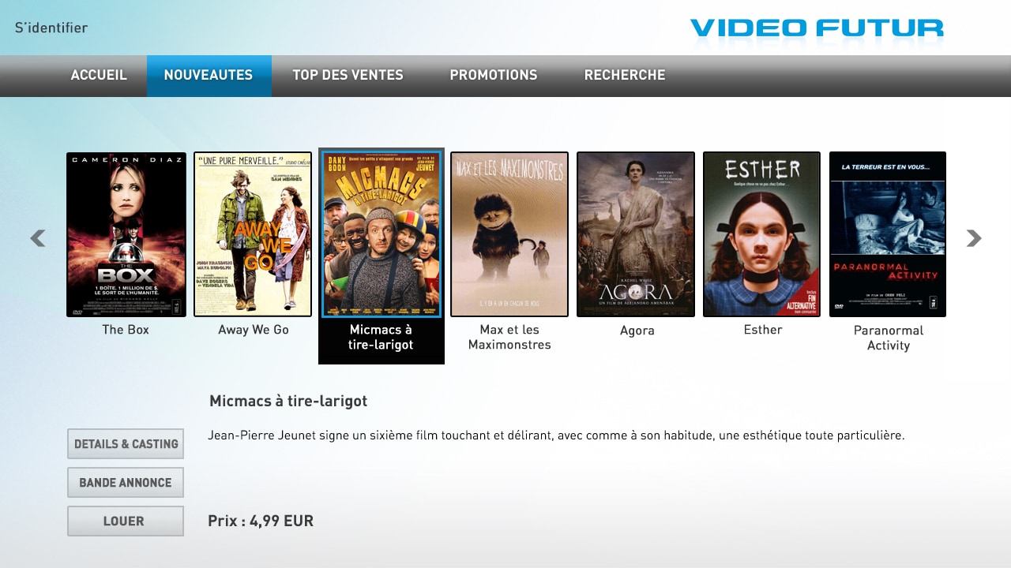This screenshot has width=1011, height=568.
Task: Play the Bande Annonce trailer
Action: 126,483
